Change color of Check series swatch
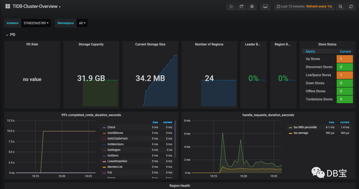Viewport: 359px width, 189px height. click(x=104, y=127)
